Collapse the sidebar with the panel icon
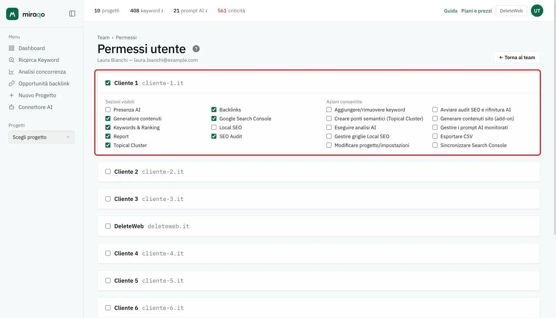This screenshot has height=318, width=556. click(72, 14)
